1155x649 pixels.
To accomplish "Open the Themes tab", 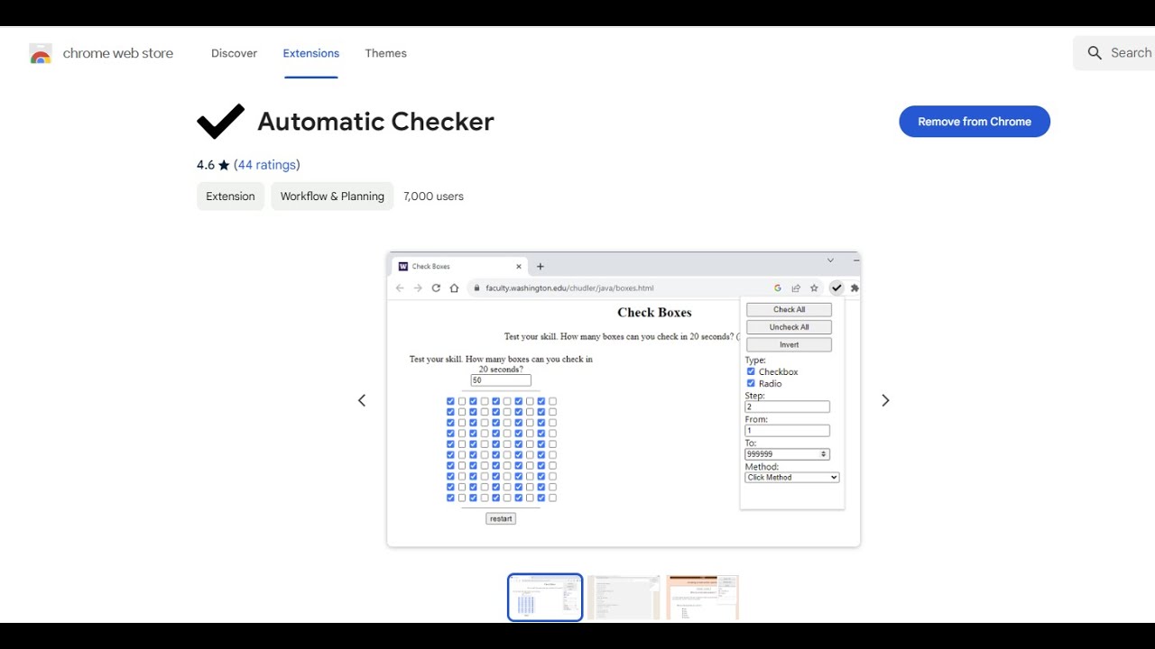I will point(386,53).
